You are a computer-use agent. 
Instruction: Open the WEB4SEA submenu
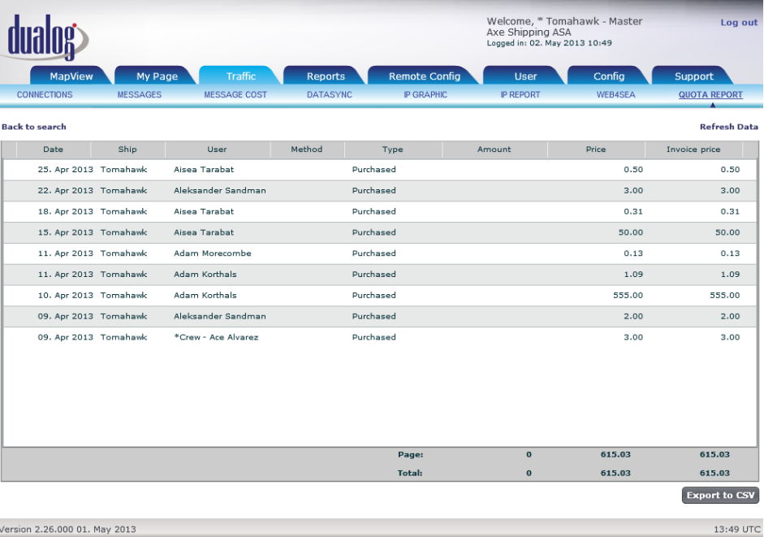click(616, 94)
